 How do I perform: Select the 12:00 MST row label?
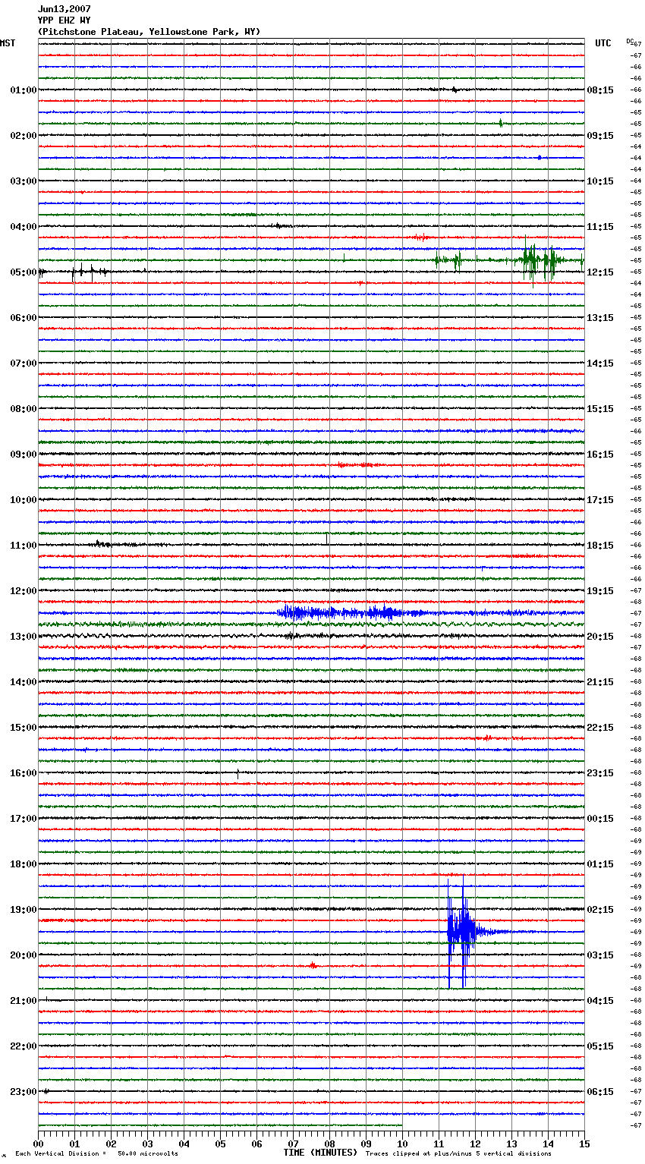(24, 591)
